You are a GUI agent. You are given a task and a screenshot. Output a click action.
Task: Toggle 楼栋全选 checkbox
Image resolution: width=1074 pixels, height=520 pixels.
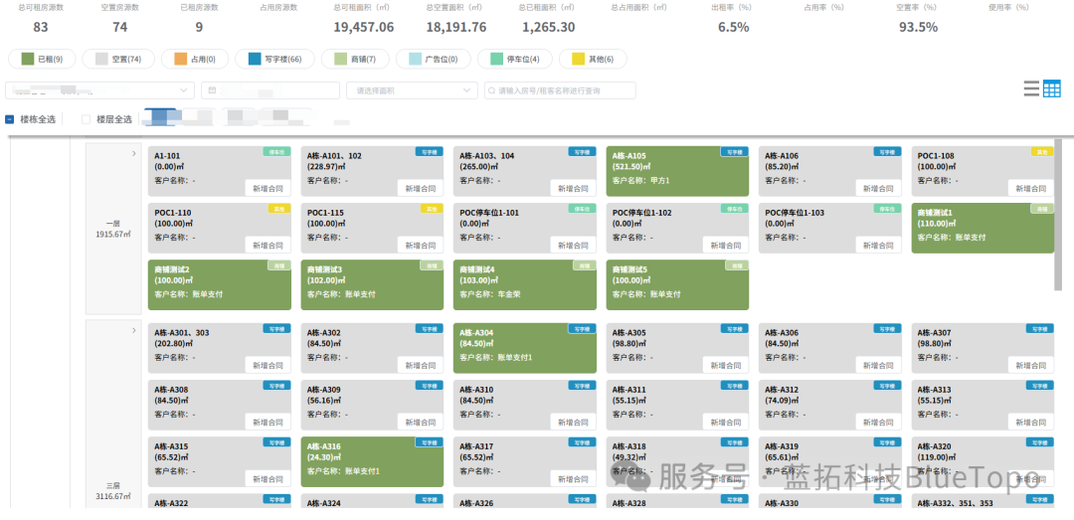[10, 119]
